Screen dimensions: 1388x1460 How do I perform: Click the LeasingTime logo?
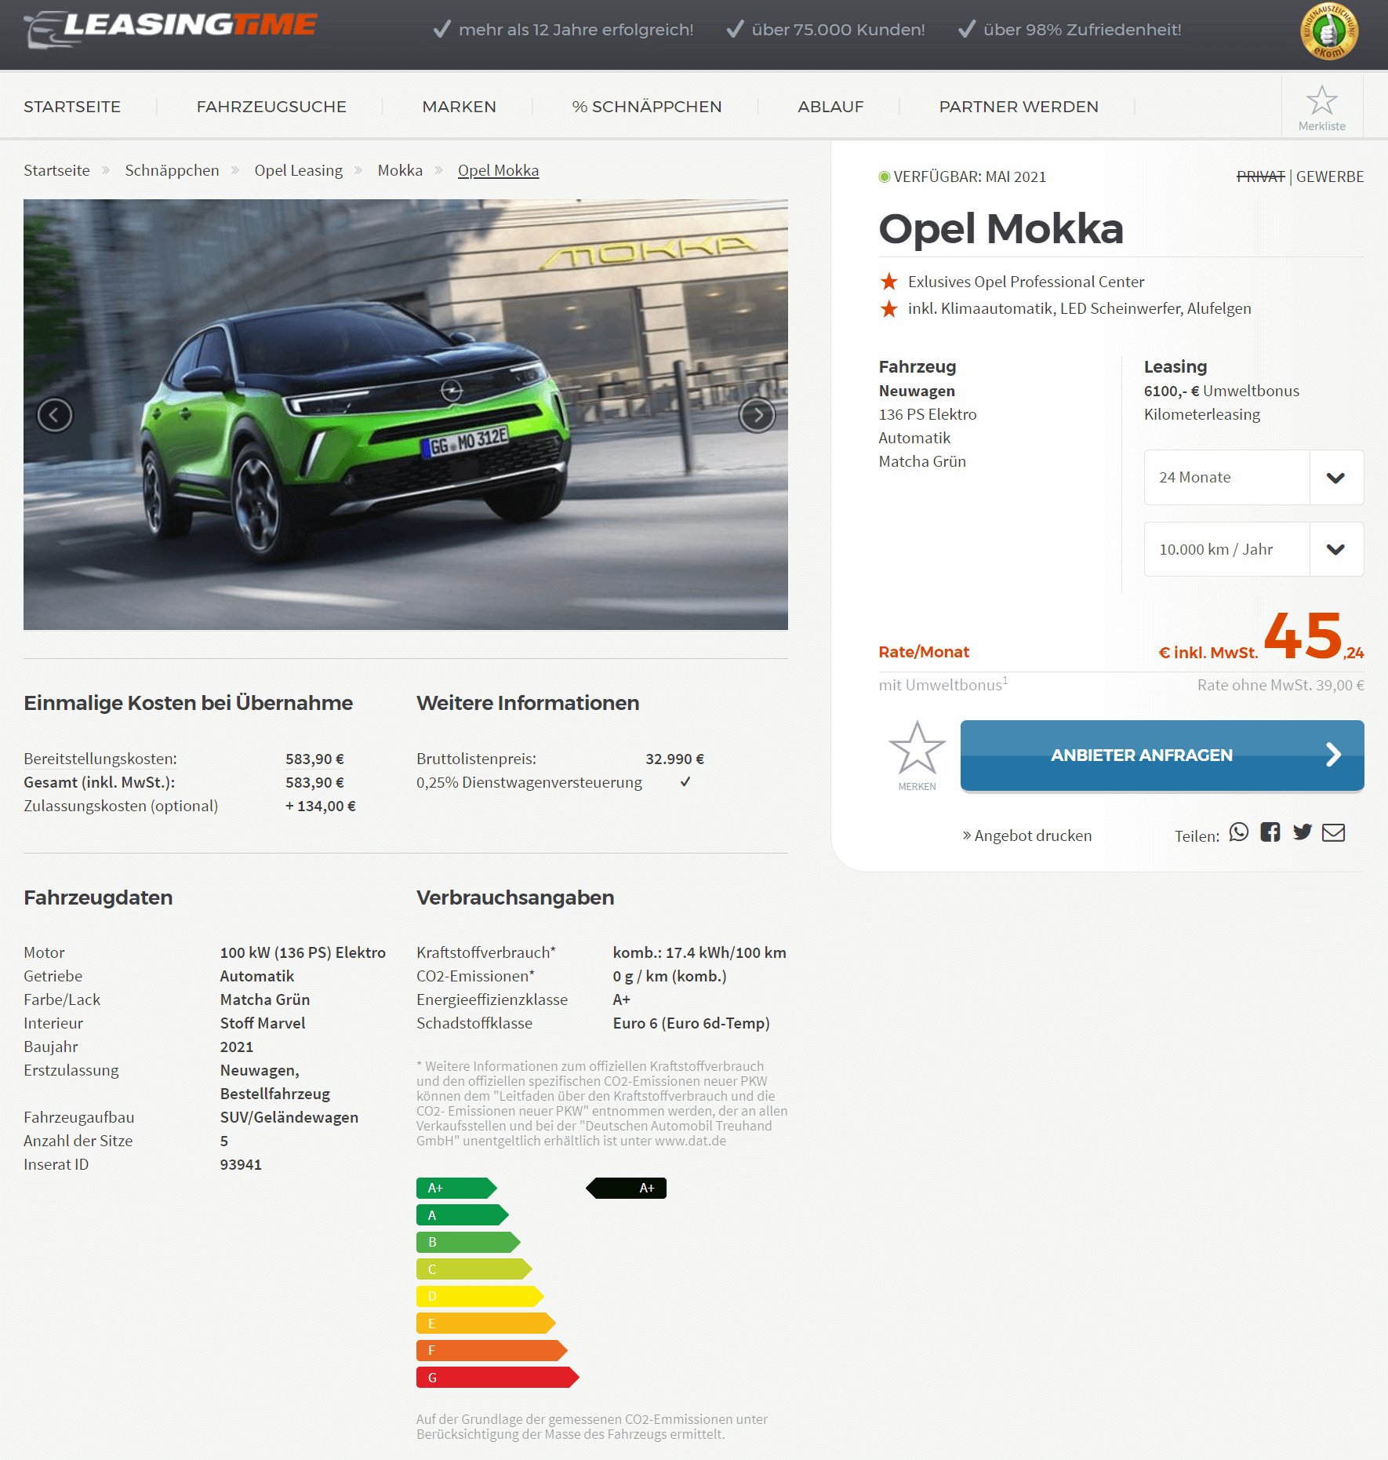click(x=170, y=29)
